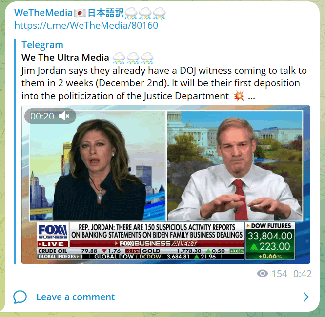Open We The Ultra Media preview title
Screen dimensions: 325x317
(x=65, y=58)
